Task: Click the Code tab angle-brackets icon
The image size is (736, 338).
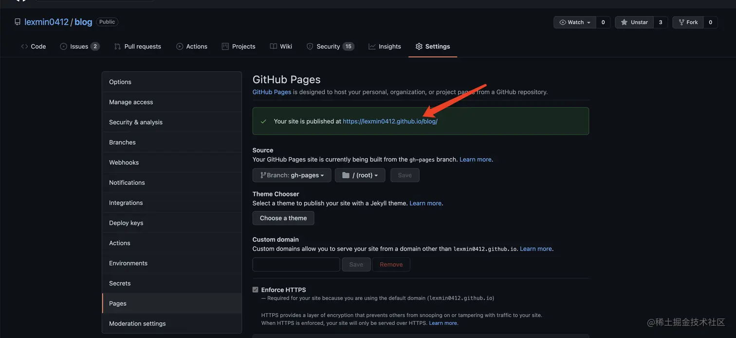Action: pyautogui.click(x=24, y=46)
